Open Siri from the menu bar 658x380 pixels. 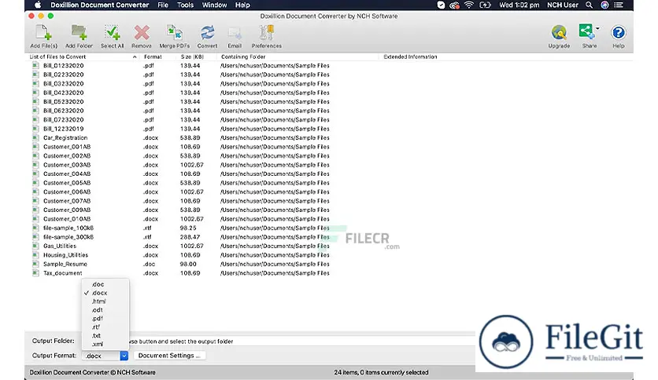604,5
